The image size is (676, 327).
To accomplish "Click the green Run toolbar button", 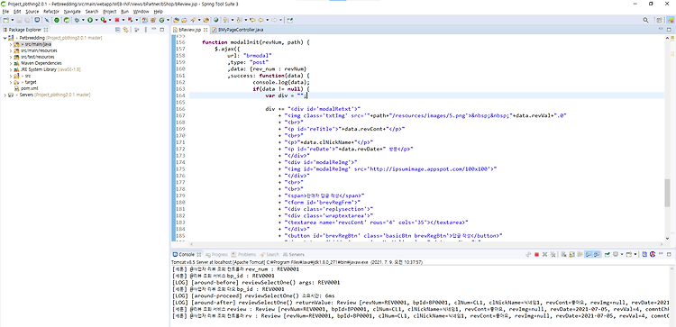I will (x=89, y=20).
